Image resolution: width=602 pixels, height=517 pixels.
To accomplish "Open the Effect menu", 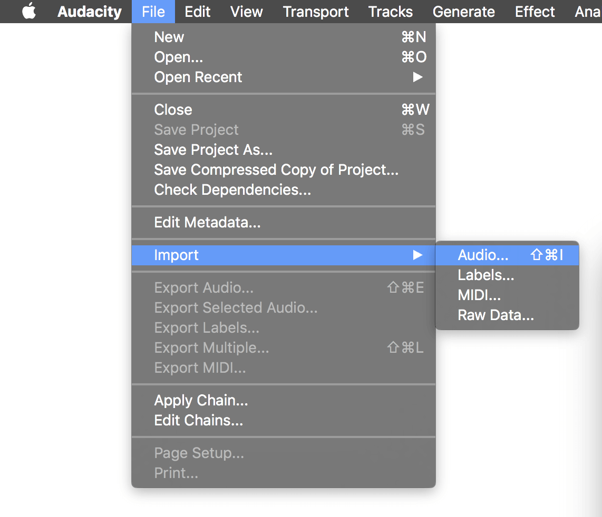I will [534, 11].
